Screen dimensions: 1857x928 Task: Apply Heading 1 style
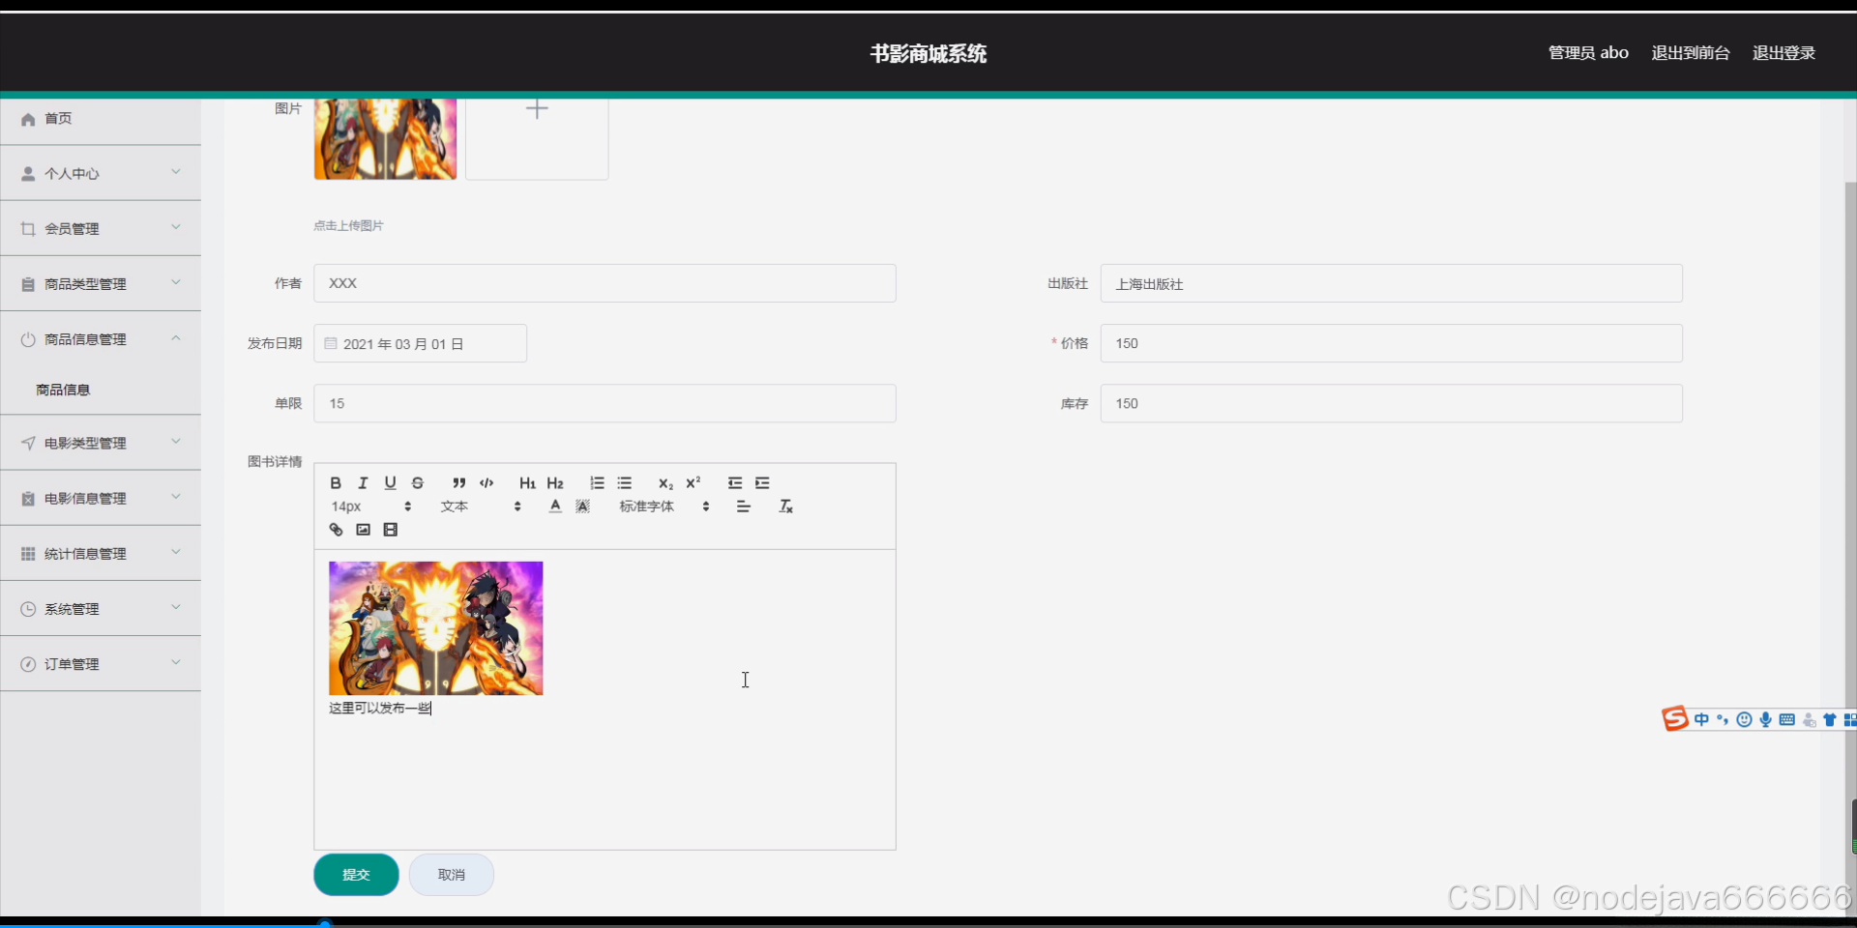527,483
